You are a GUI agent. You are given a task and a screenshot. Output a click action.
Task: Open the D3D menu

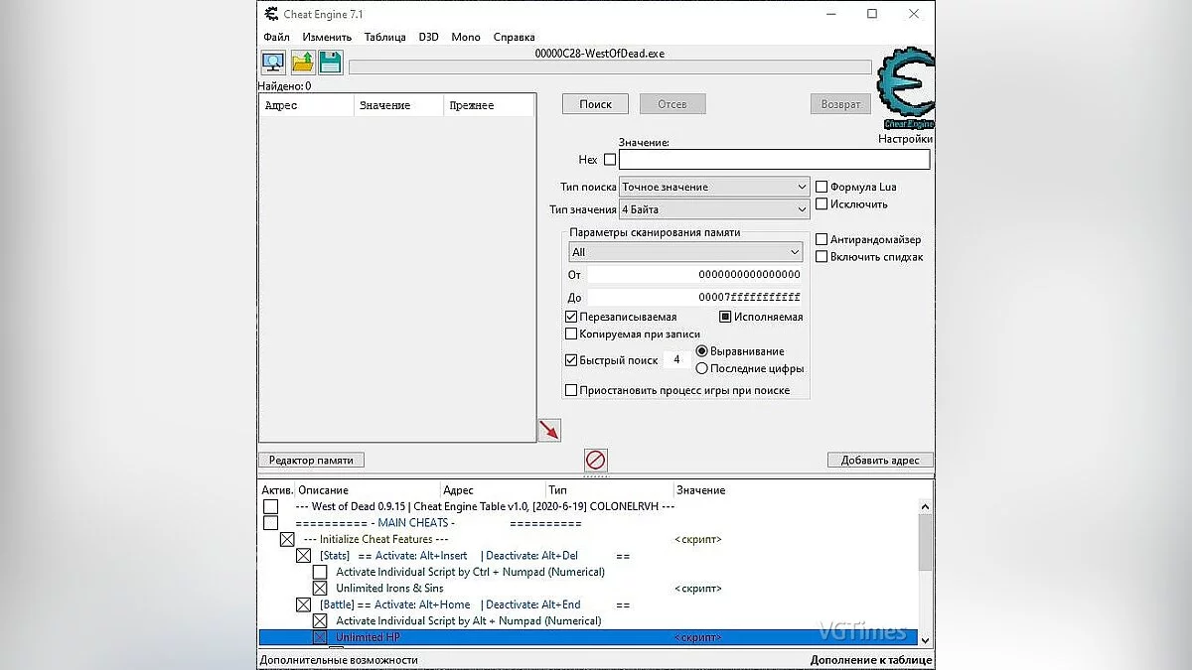pyautogui.click(x=428, y=37)
